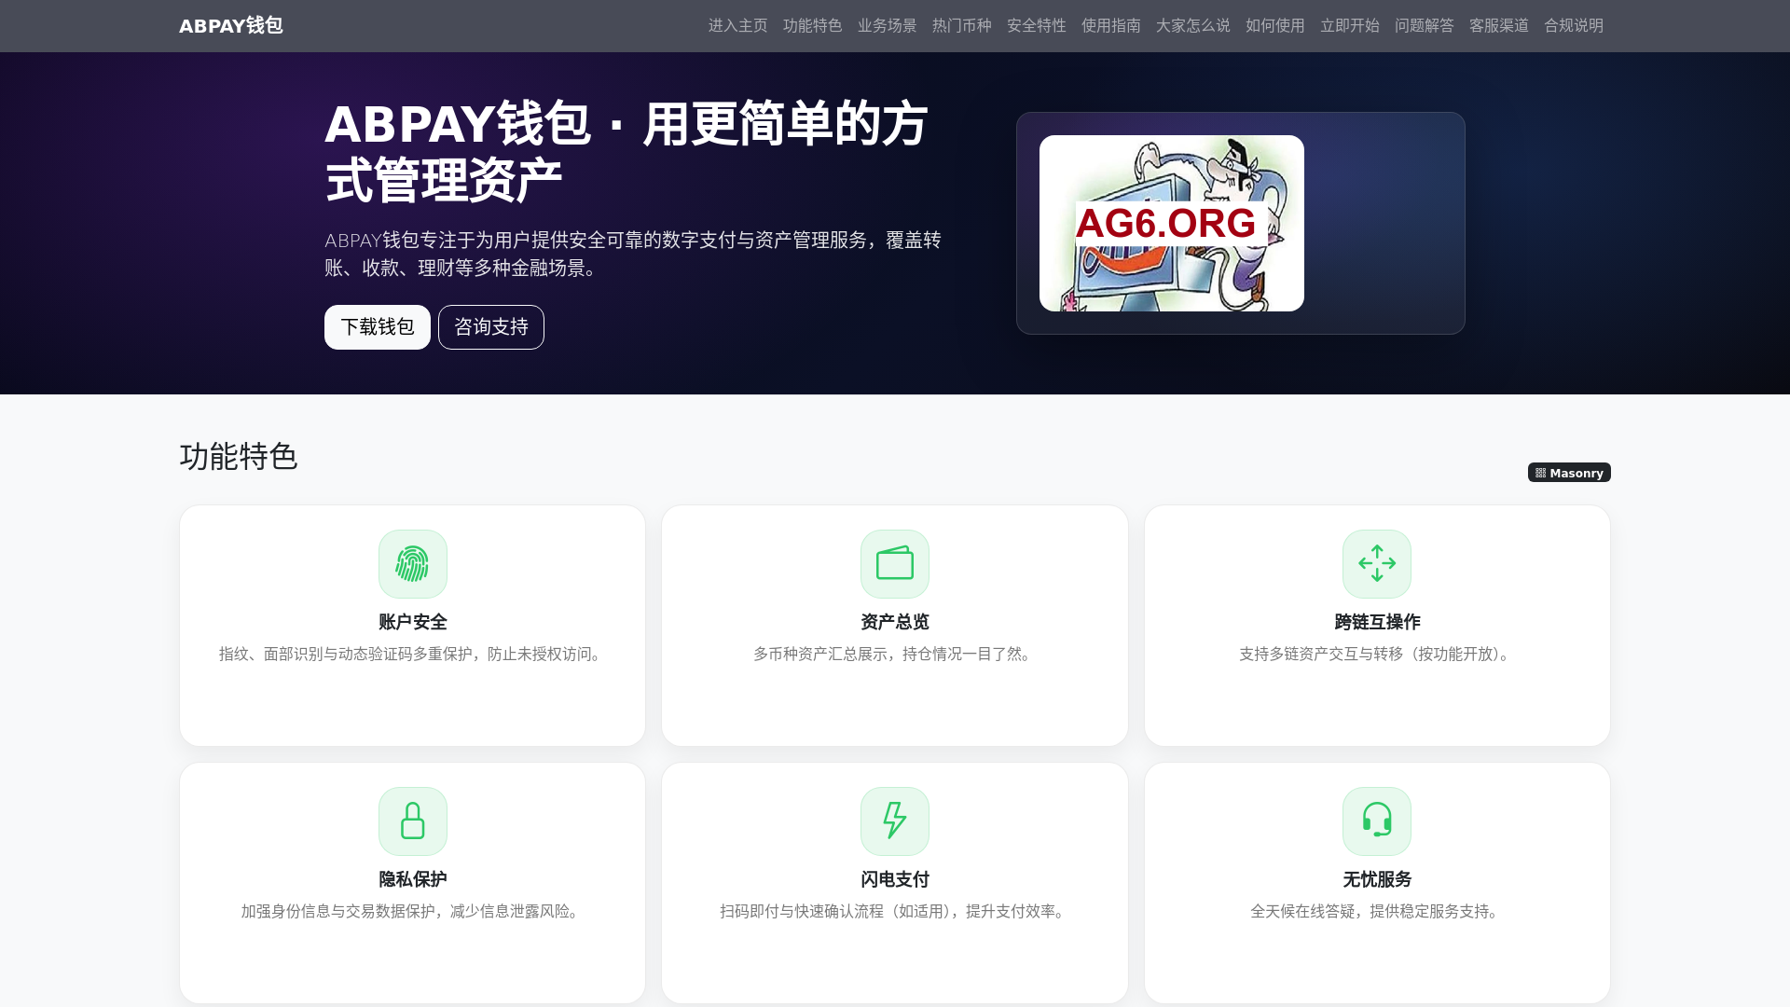Viewport: 1790px width, 1007px height.
Task: Select 使用指南 in the navigation bar
Action: pos(1111,26)
